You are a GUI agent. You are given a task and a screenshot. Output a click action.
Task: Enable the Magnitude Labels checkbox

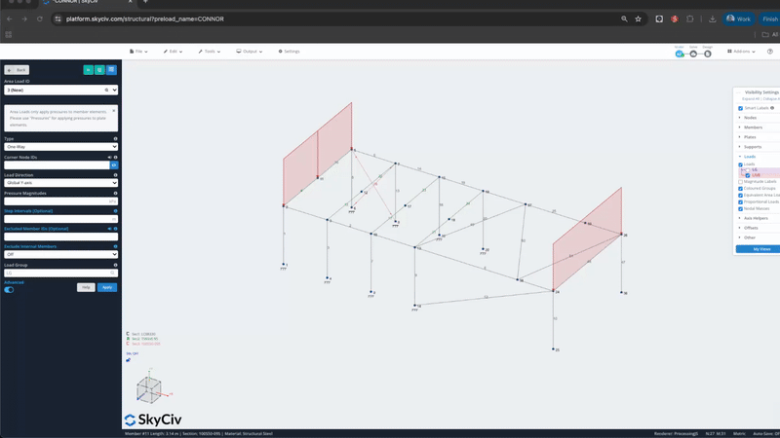(x=741, y=182)
